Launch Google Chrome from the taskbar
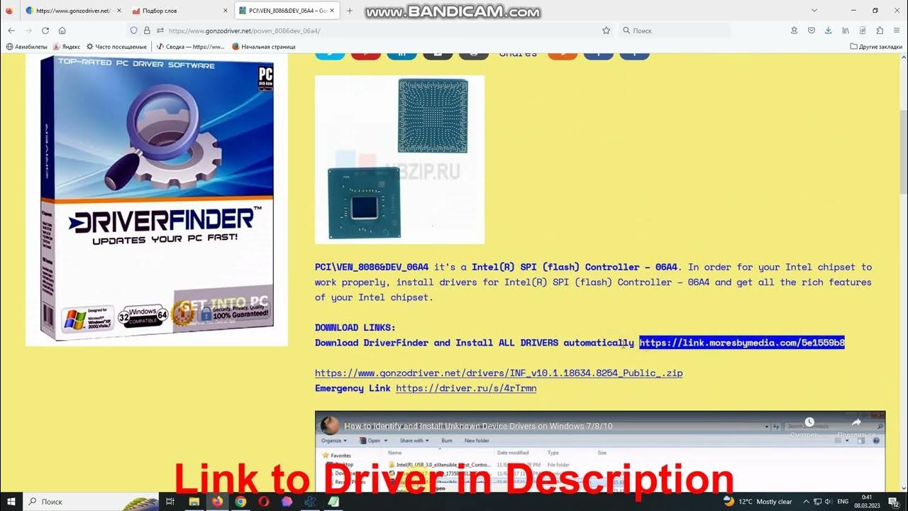Image resolution: width=908 pixels, height=511 pixels. [240, 501]
